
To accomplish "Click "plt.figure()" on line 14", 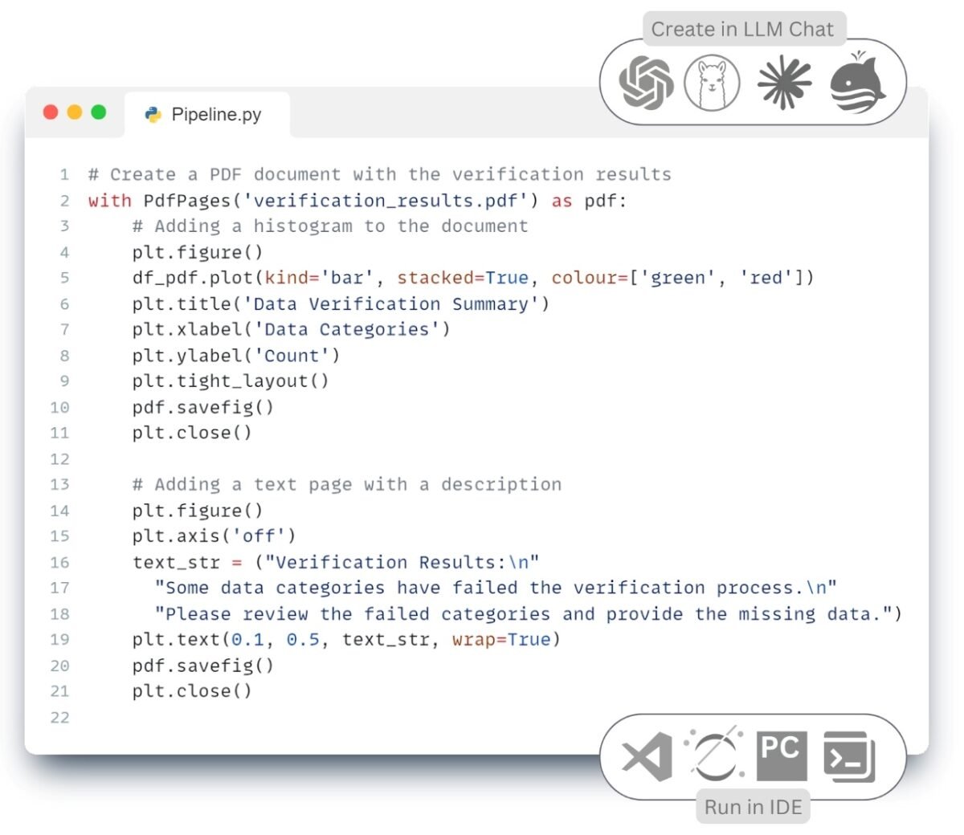I will (198, 511).
